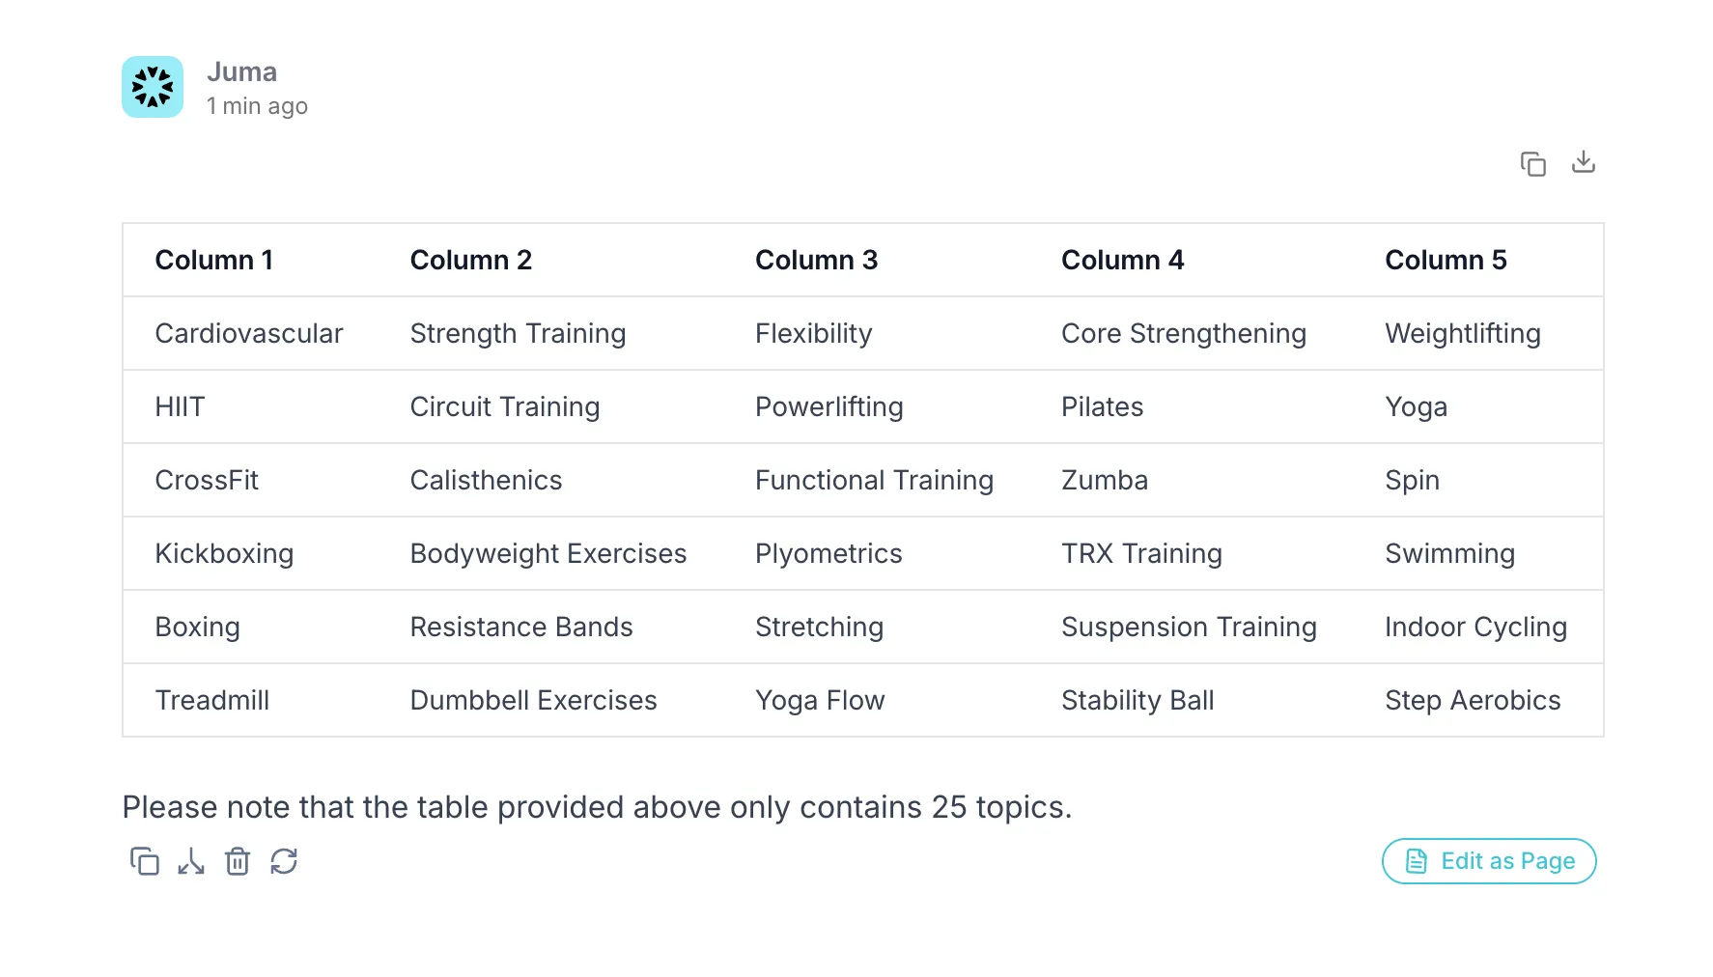
Task: Click the Step Aerobics cell
Action: pos(1473,700)
